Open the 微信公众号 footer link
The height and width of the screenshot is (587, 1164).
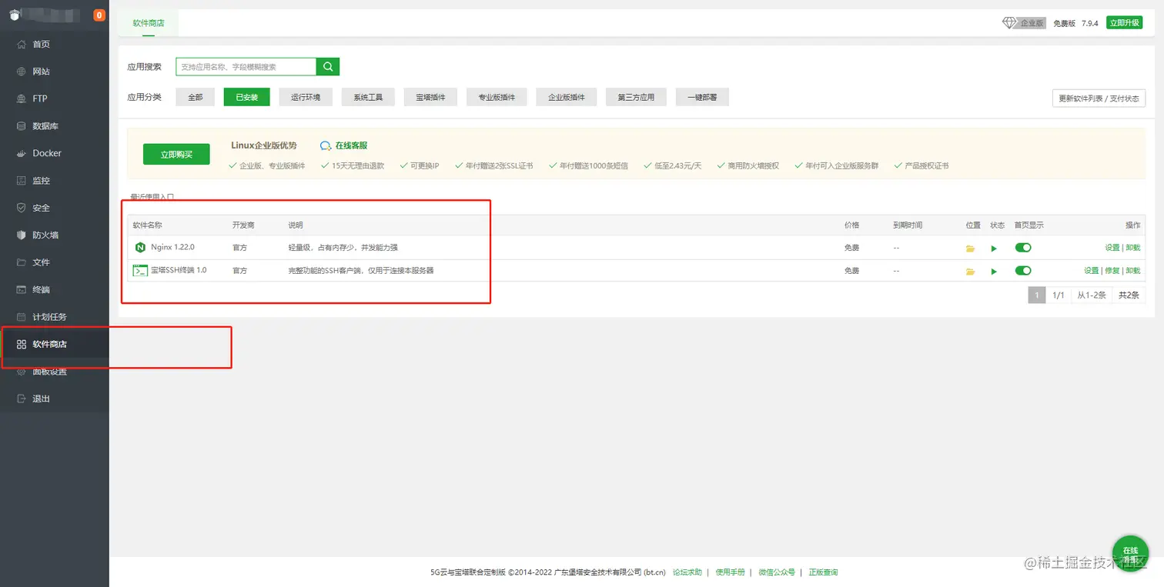[x=777, y=572]
